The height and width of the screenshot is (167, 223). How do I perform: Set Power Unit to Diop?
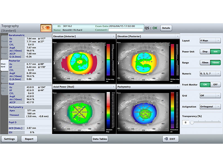click(205, 51)
